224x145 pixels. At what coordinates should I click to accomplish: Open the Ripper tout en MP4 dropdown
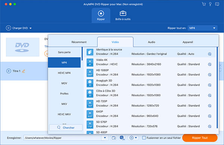203,28
